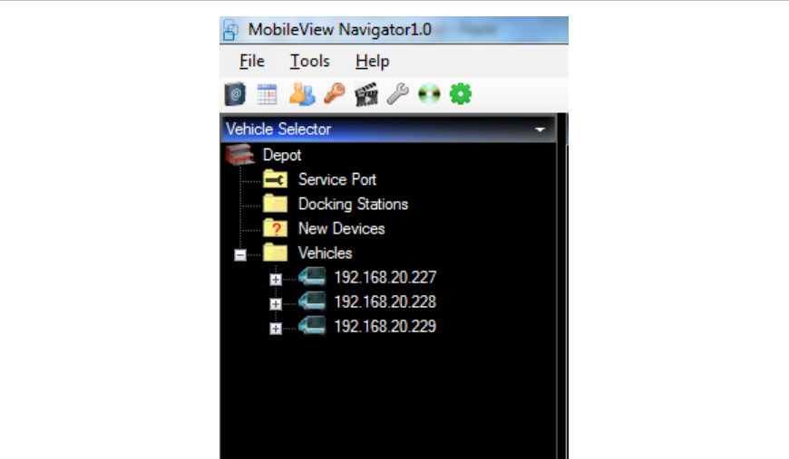Open the film clapperboard toolbar icon

tap(366, 94)
